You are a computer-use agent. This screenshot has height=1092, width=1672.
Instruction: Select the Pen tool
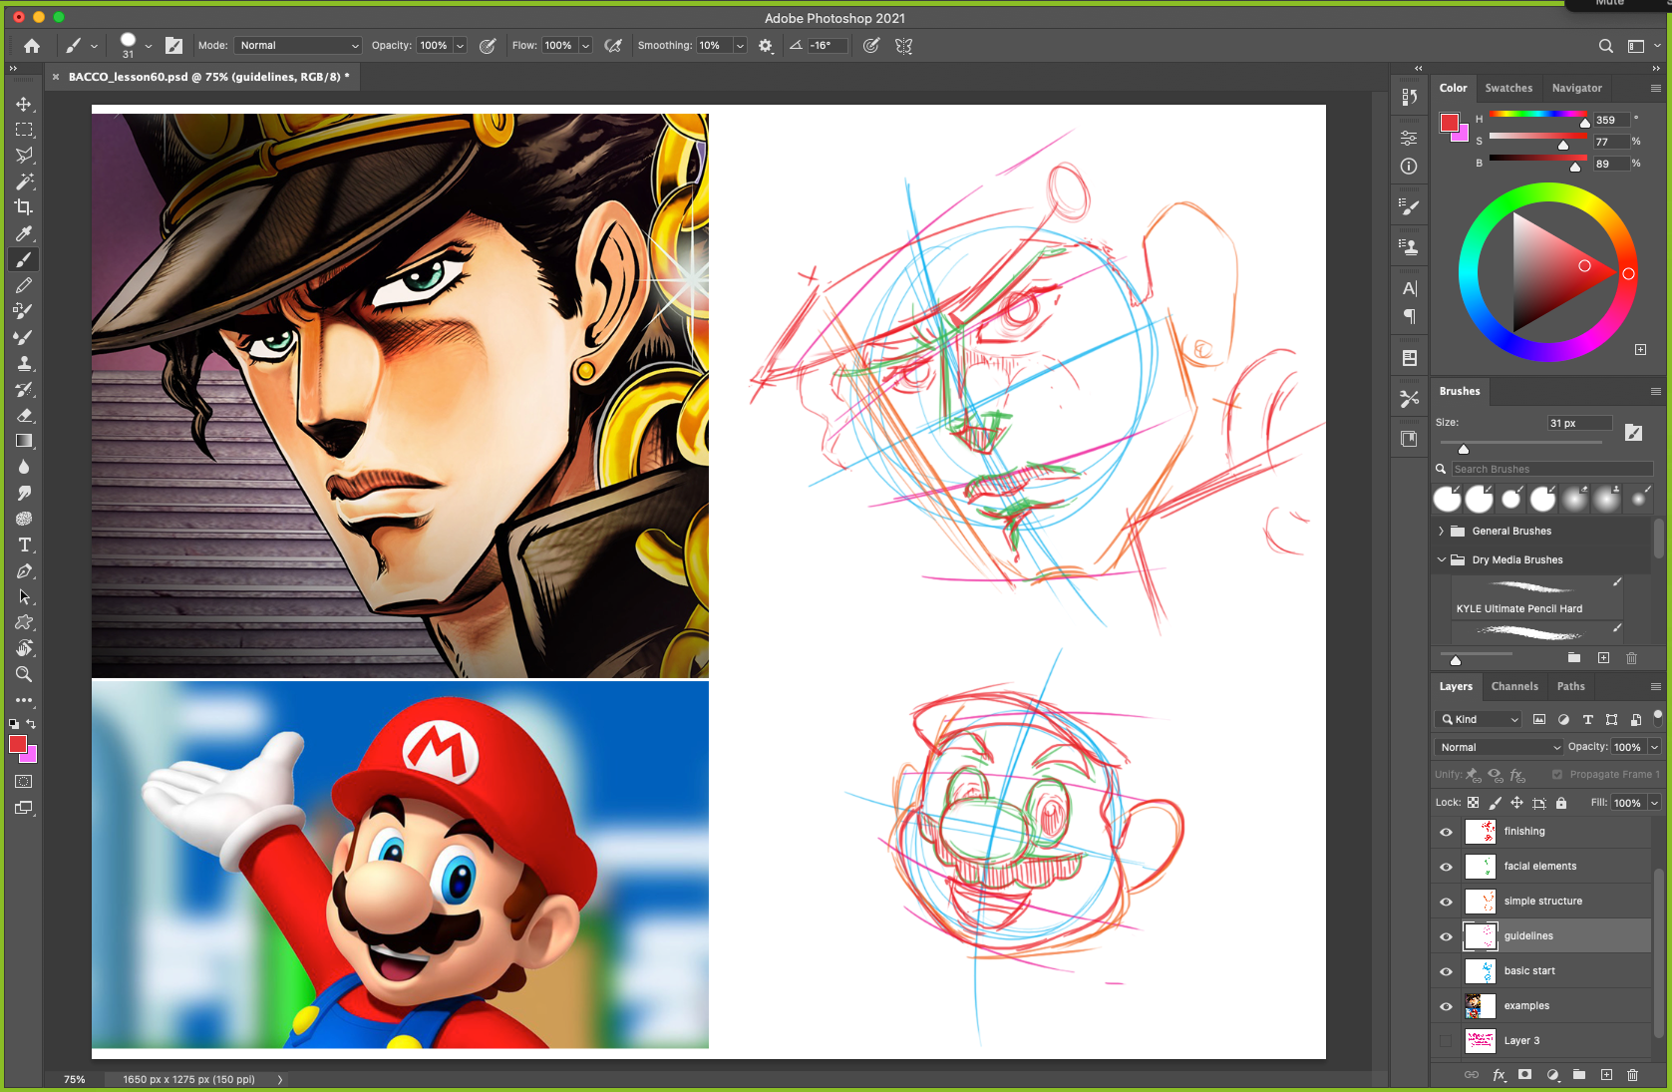click(24, 570)
